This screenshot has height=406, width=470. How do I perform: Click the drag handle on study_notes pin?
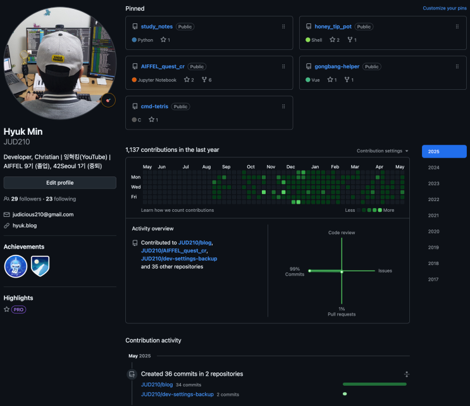[283, 27]
